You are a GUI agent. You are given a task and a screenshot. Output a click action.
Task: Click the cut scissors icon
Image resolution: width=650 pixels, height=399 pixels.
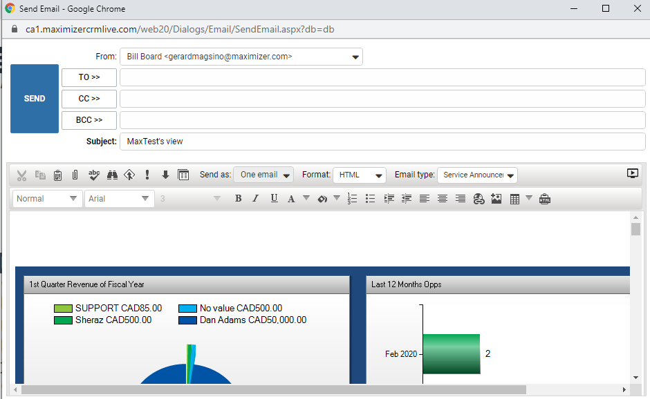[21, 175]
